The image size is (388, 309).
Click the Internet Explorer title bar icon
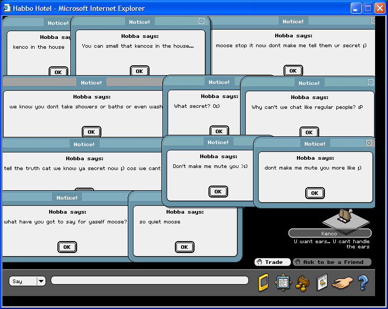coord(6,8)
